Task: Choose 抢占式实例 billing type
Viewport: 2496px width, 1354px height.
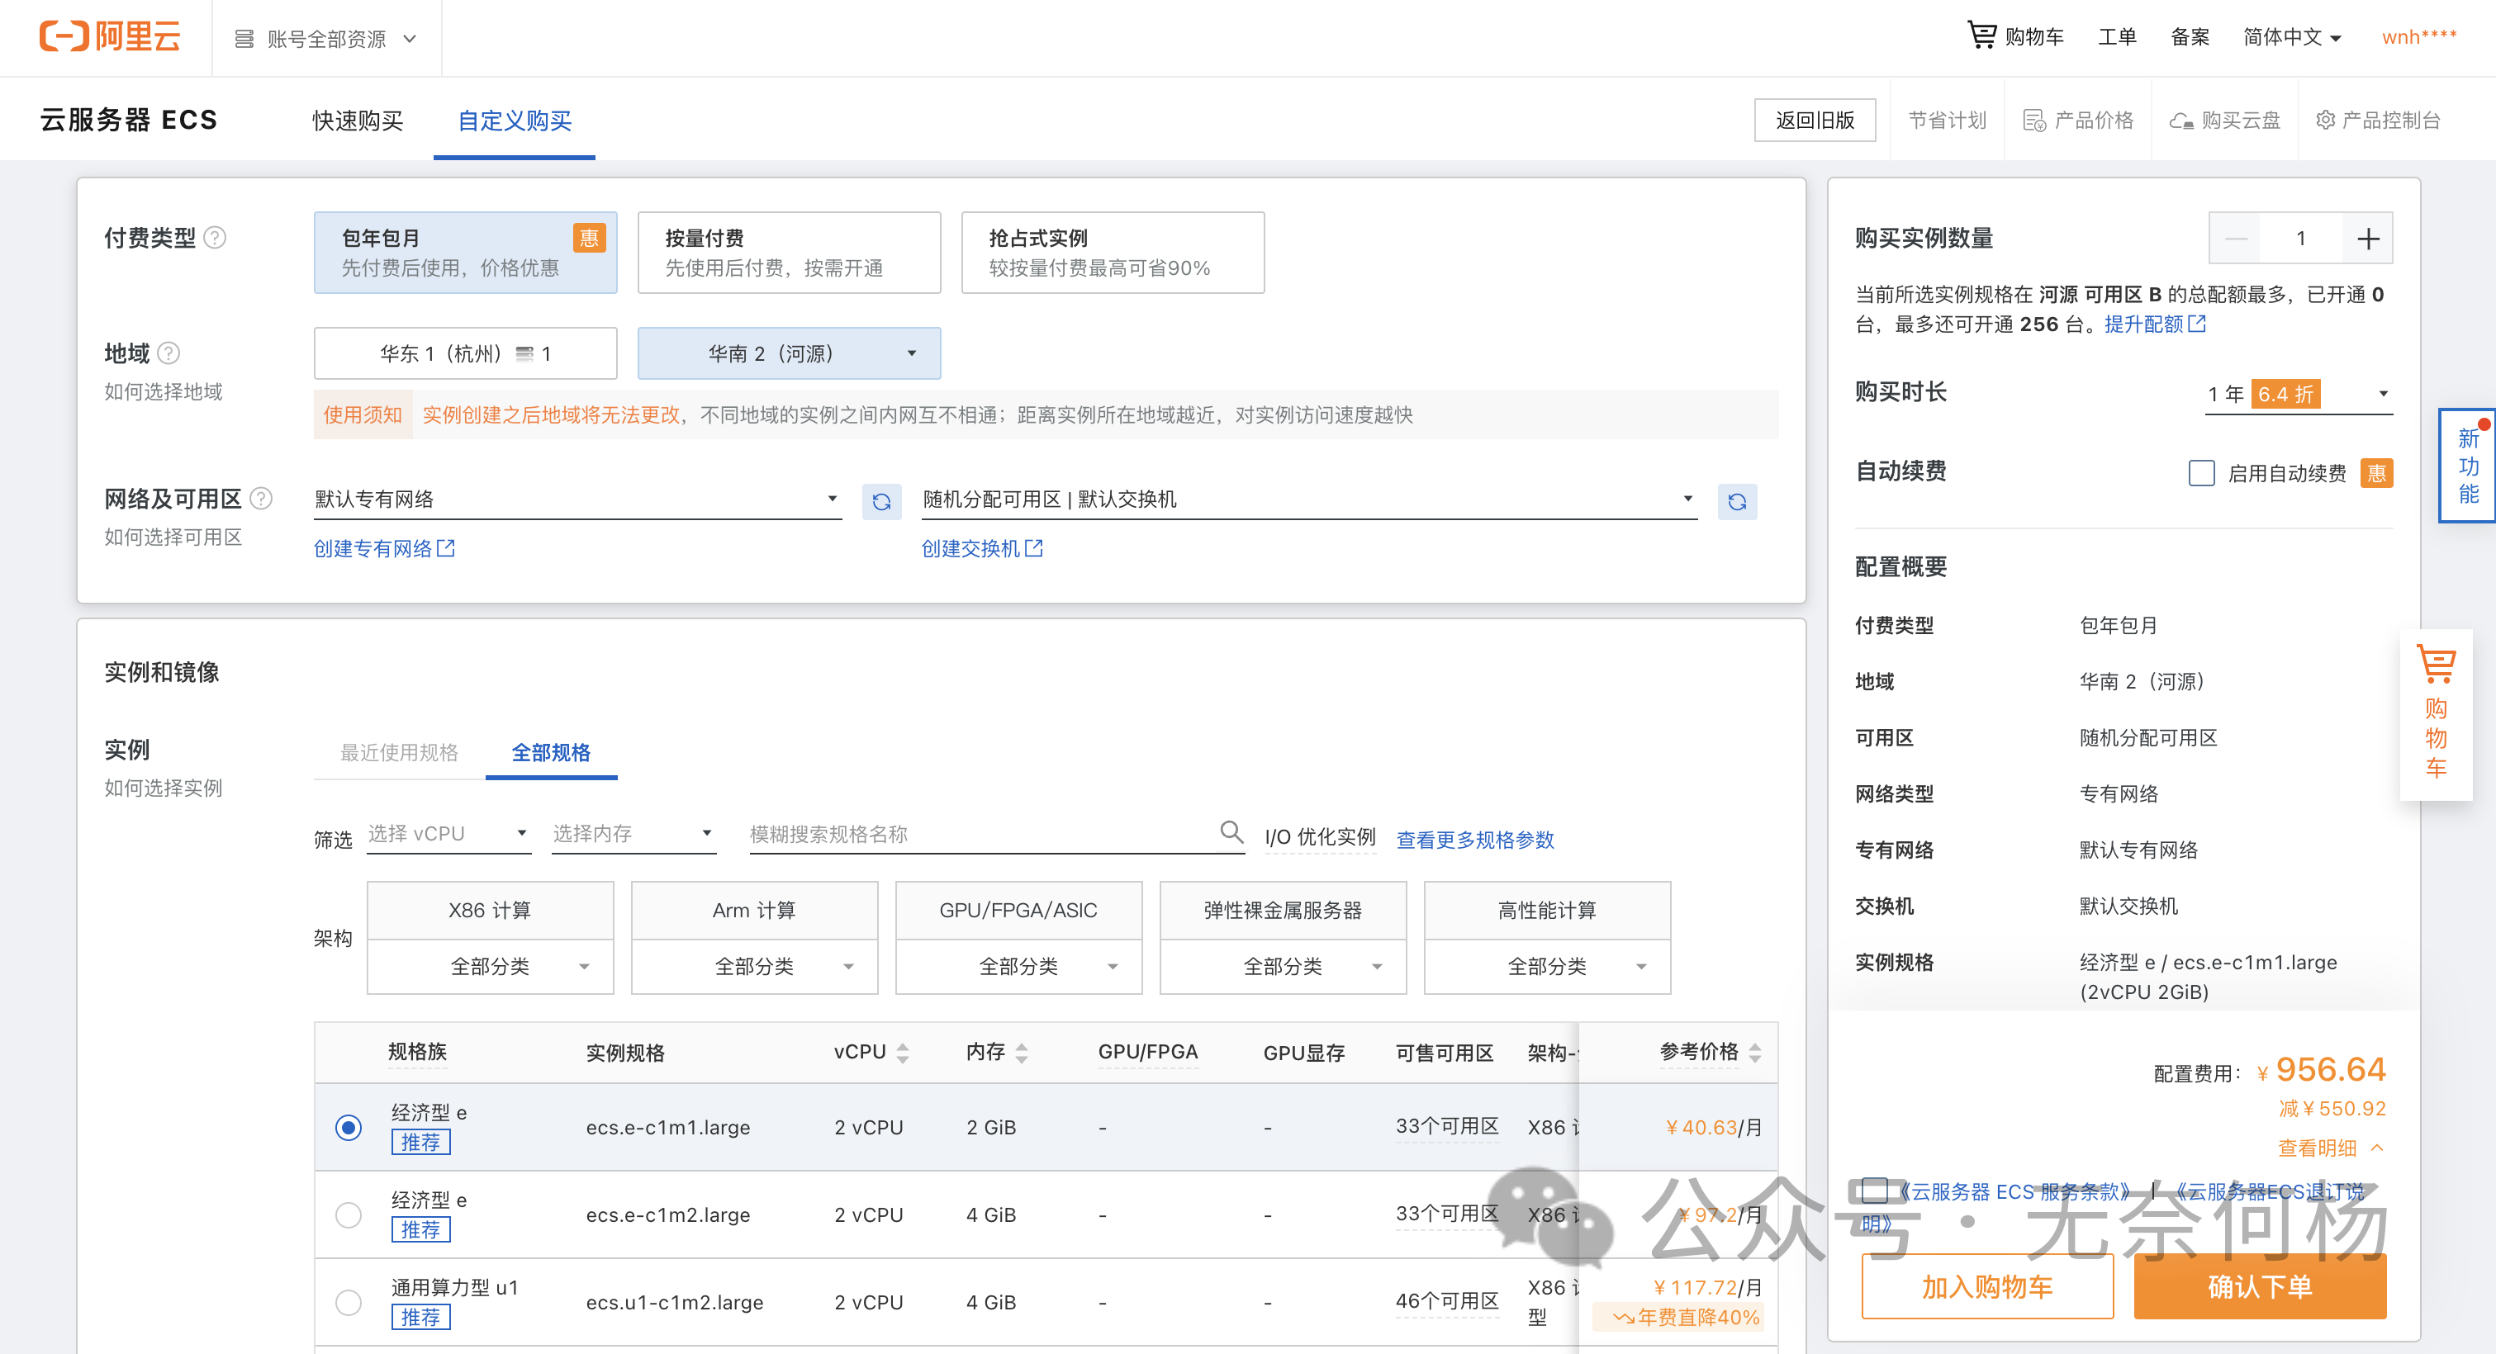Action: (1113, 253)
